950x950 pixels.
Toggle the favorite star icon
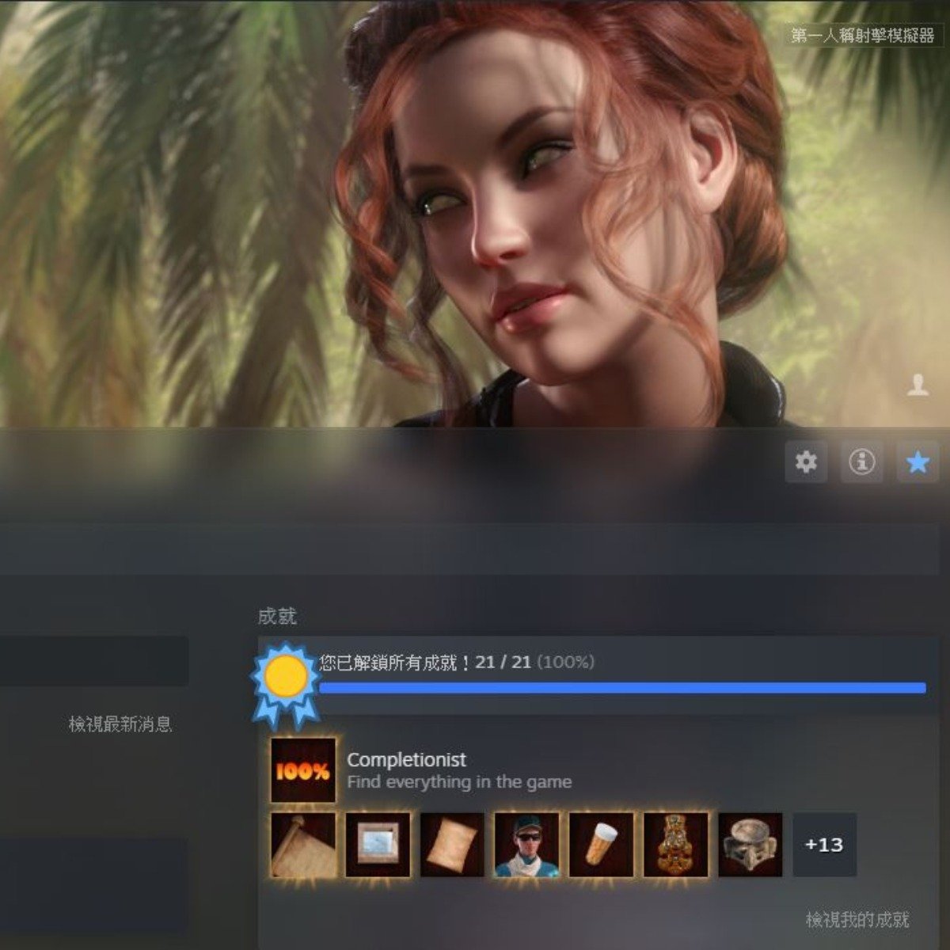pyautogui.click(x=918, y=462)
